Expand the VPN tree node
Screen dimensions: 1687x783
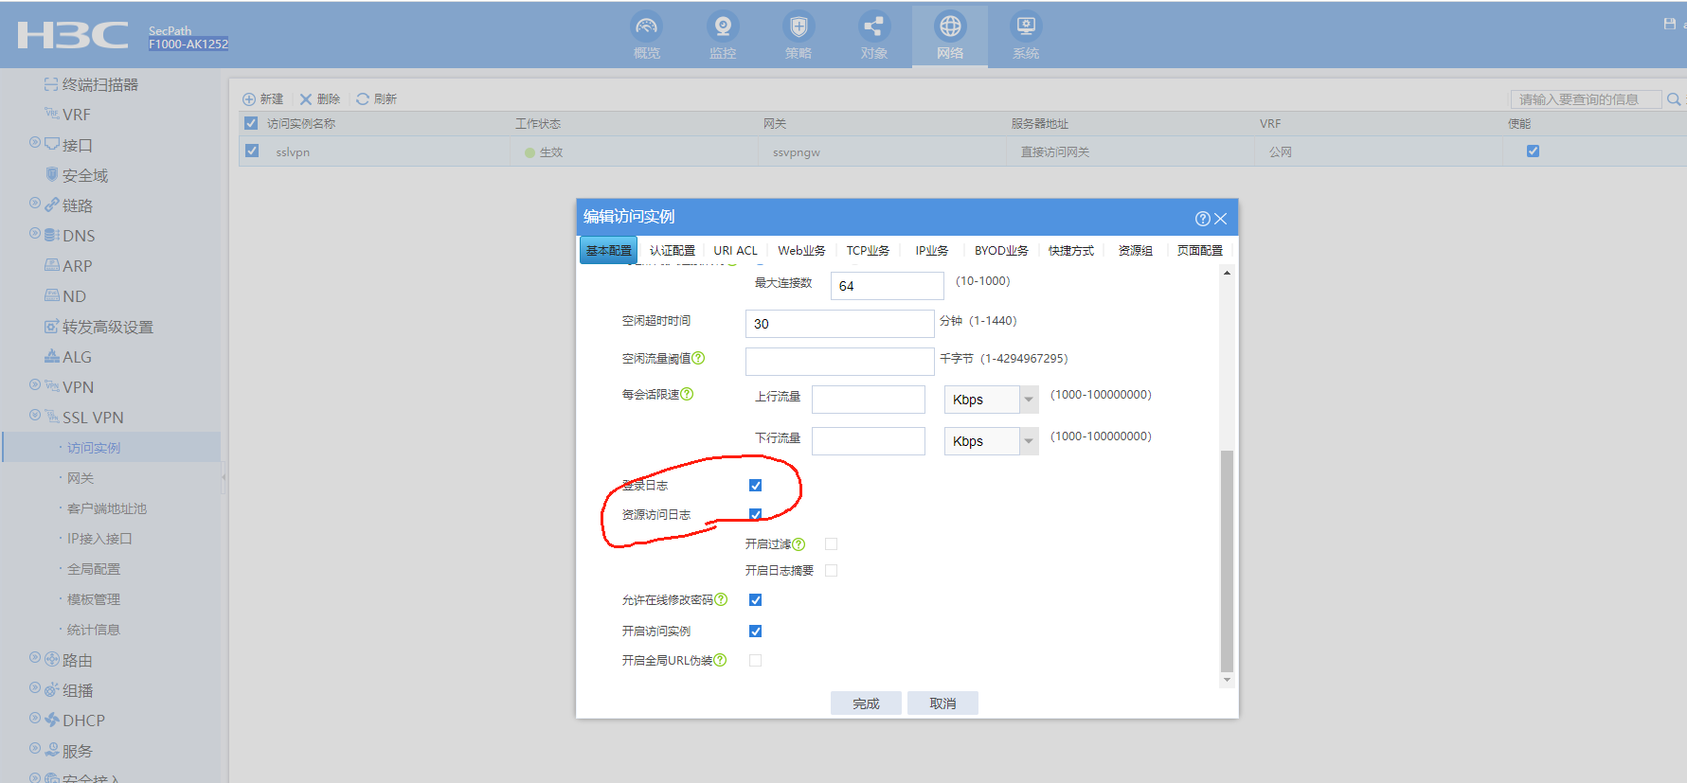pyautogui.click(x=35, y=385)
